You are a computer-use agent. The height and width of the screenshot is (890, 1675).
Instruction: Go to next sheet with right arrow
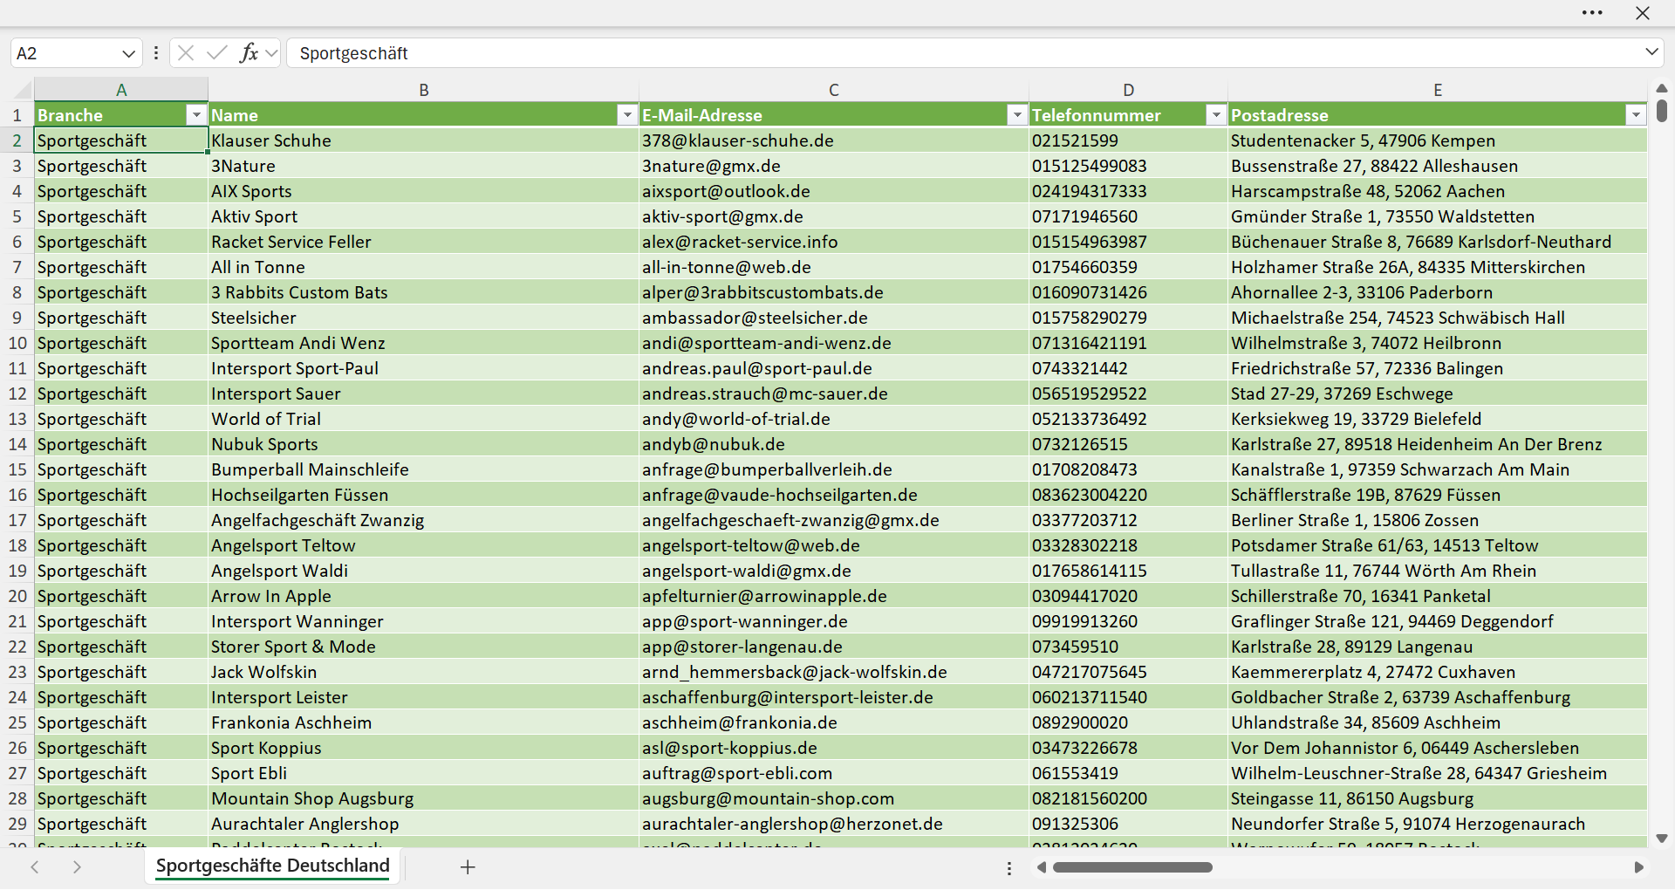pyautogui.click(x=77, y=866)
